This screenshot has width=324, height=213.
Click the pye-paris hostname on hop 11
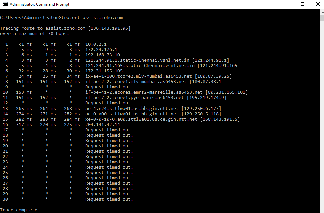tap(135, 98)
